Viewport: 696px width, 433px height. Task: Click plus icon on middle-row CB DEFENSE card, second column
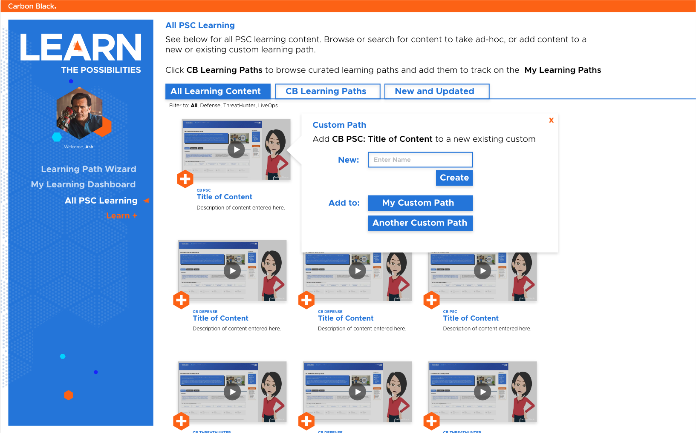coord(306,300)
